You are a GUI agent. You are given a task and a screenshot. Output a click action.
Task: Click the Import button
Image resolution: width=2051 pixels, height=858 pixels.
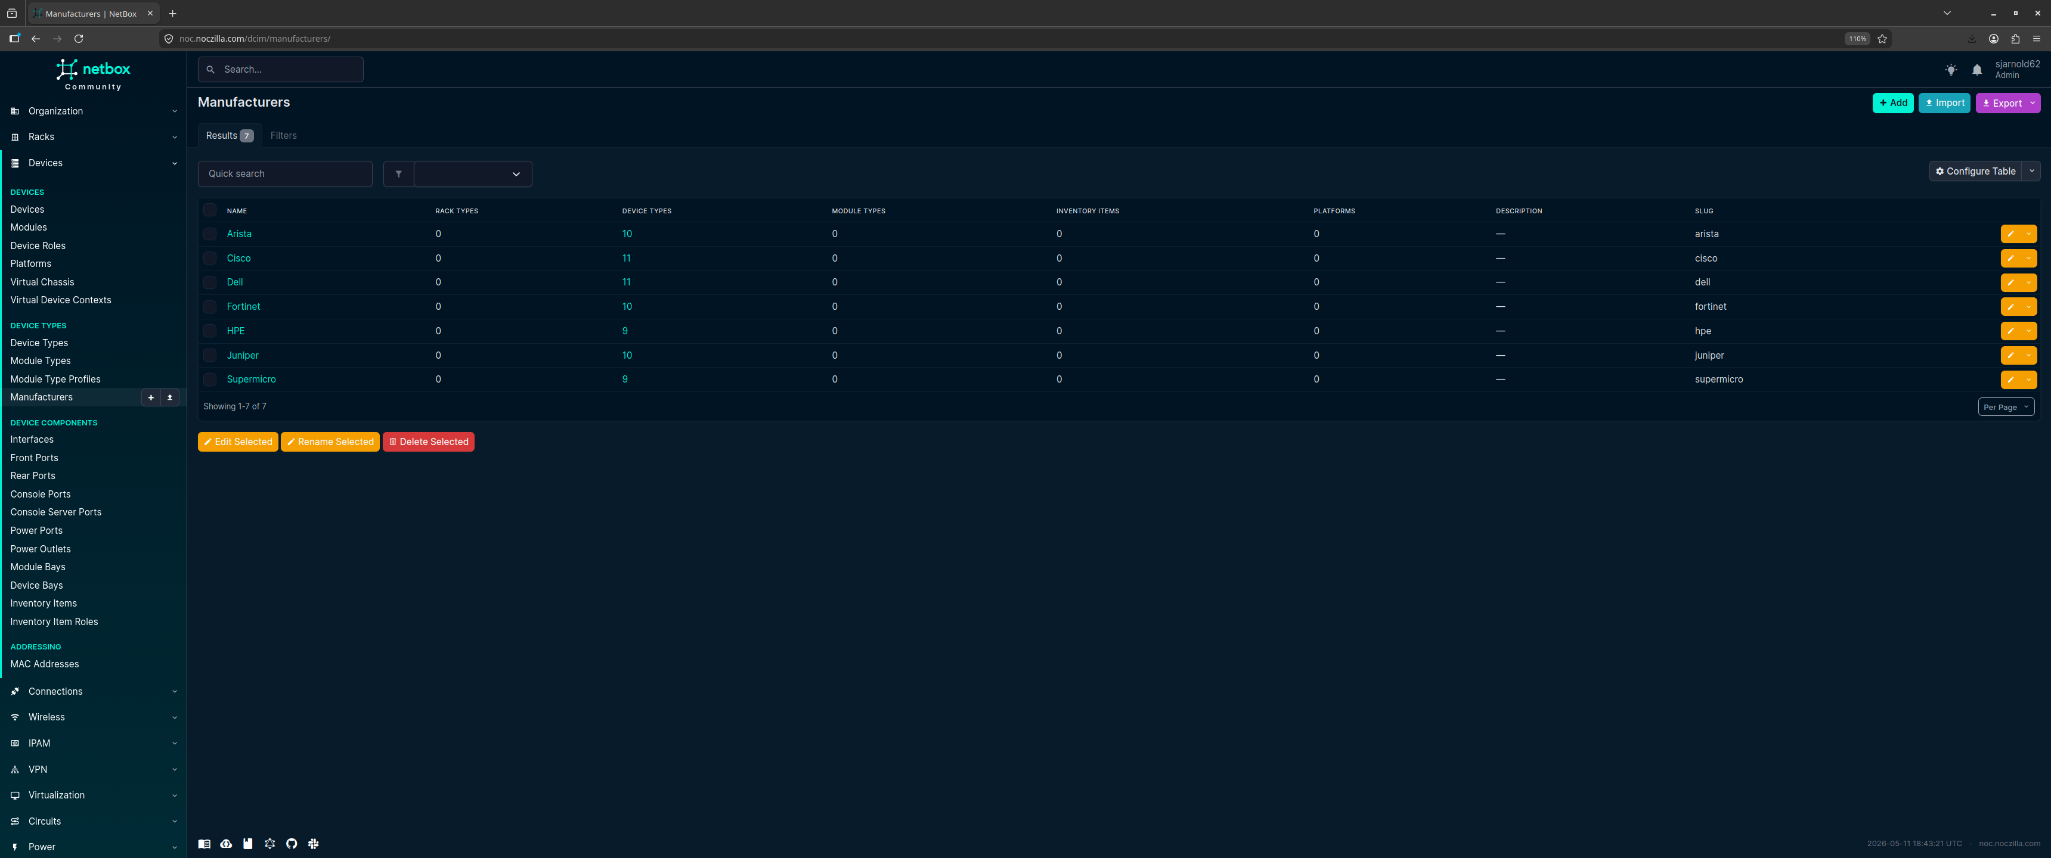pos(1944,102)
